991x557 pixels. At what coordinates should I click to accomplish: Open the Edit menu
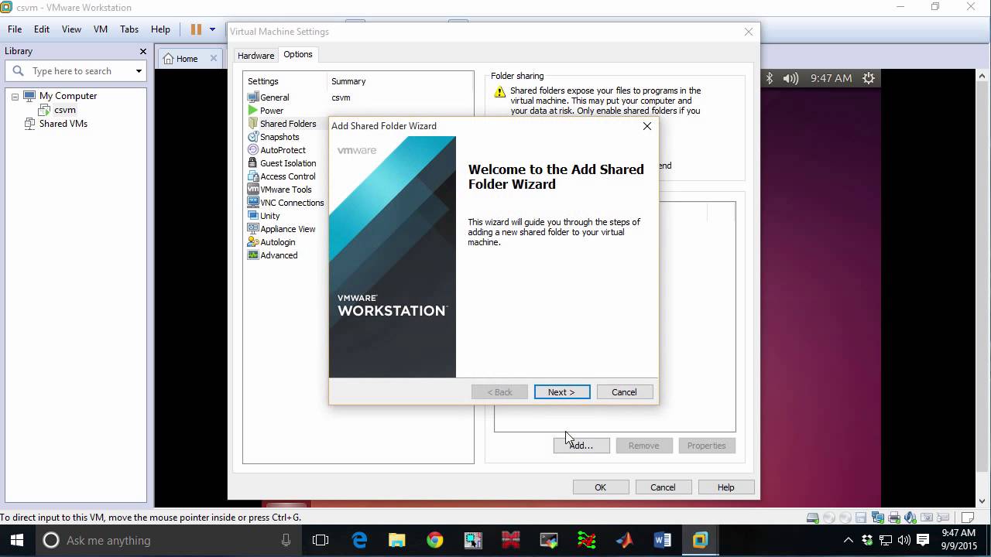[x=42, y=29]
